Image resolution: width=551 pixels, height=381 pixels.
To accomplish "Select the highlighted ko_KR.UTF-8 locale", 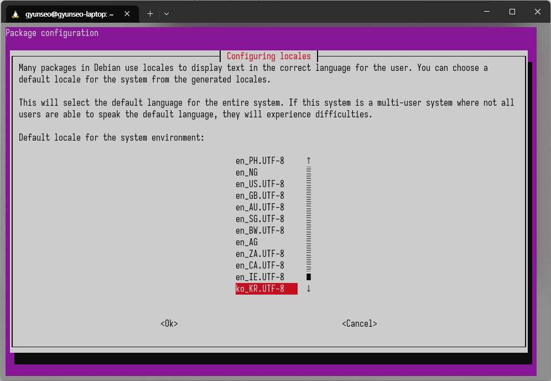I will pyautogui.click(x=266, y=289).
